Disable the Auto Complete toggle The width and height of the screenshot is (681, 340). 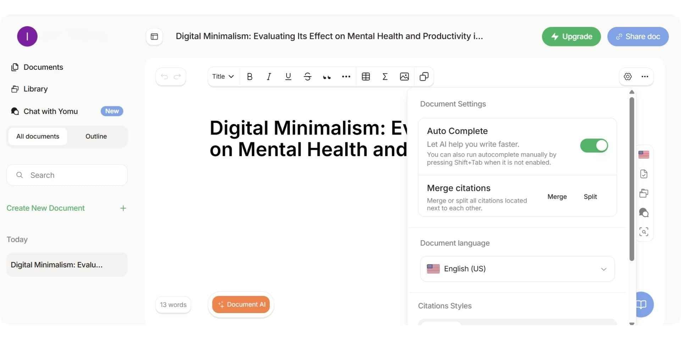594,146
